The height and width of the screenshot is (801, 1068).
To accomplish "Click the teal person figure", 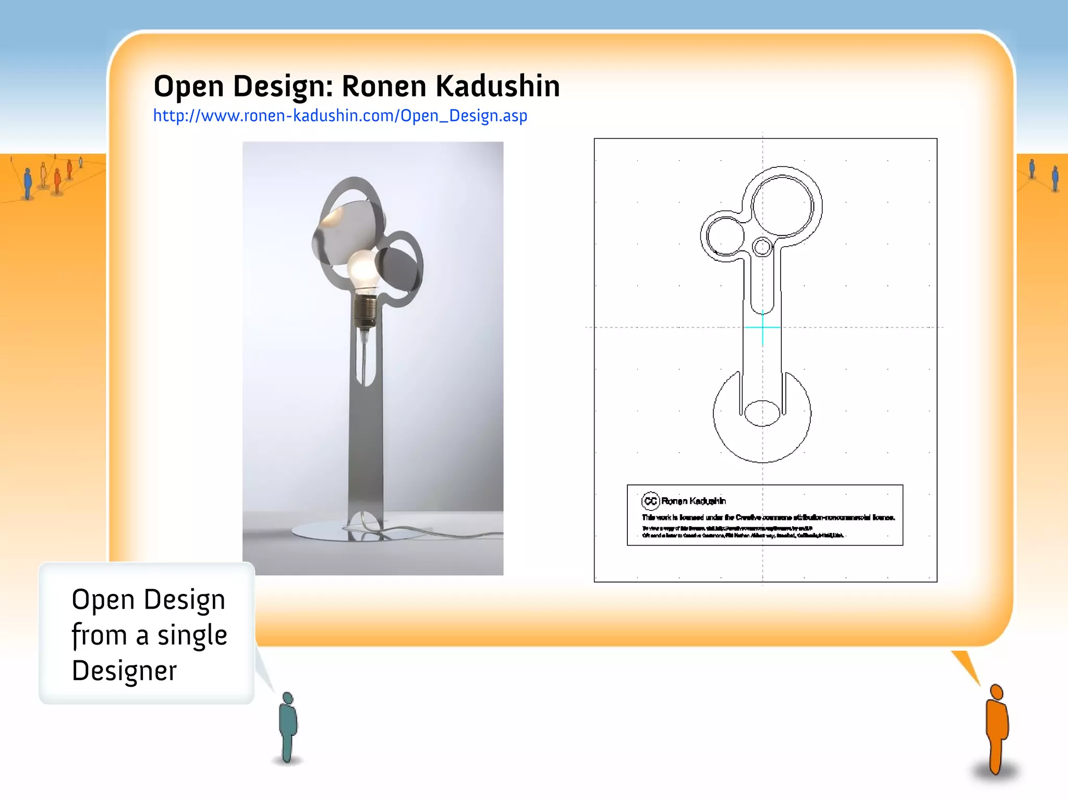I will point(287,727).
